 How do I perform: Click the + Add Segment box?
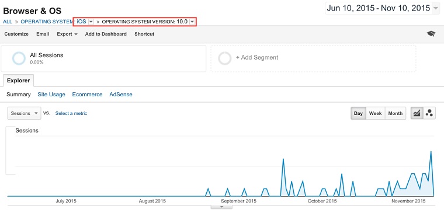(x=313, y=58)
